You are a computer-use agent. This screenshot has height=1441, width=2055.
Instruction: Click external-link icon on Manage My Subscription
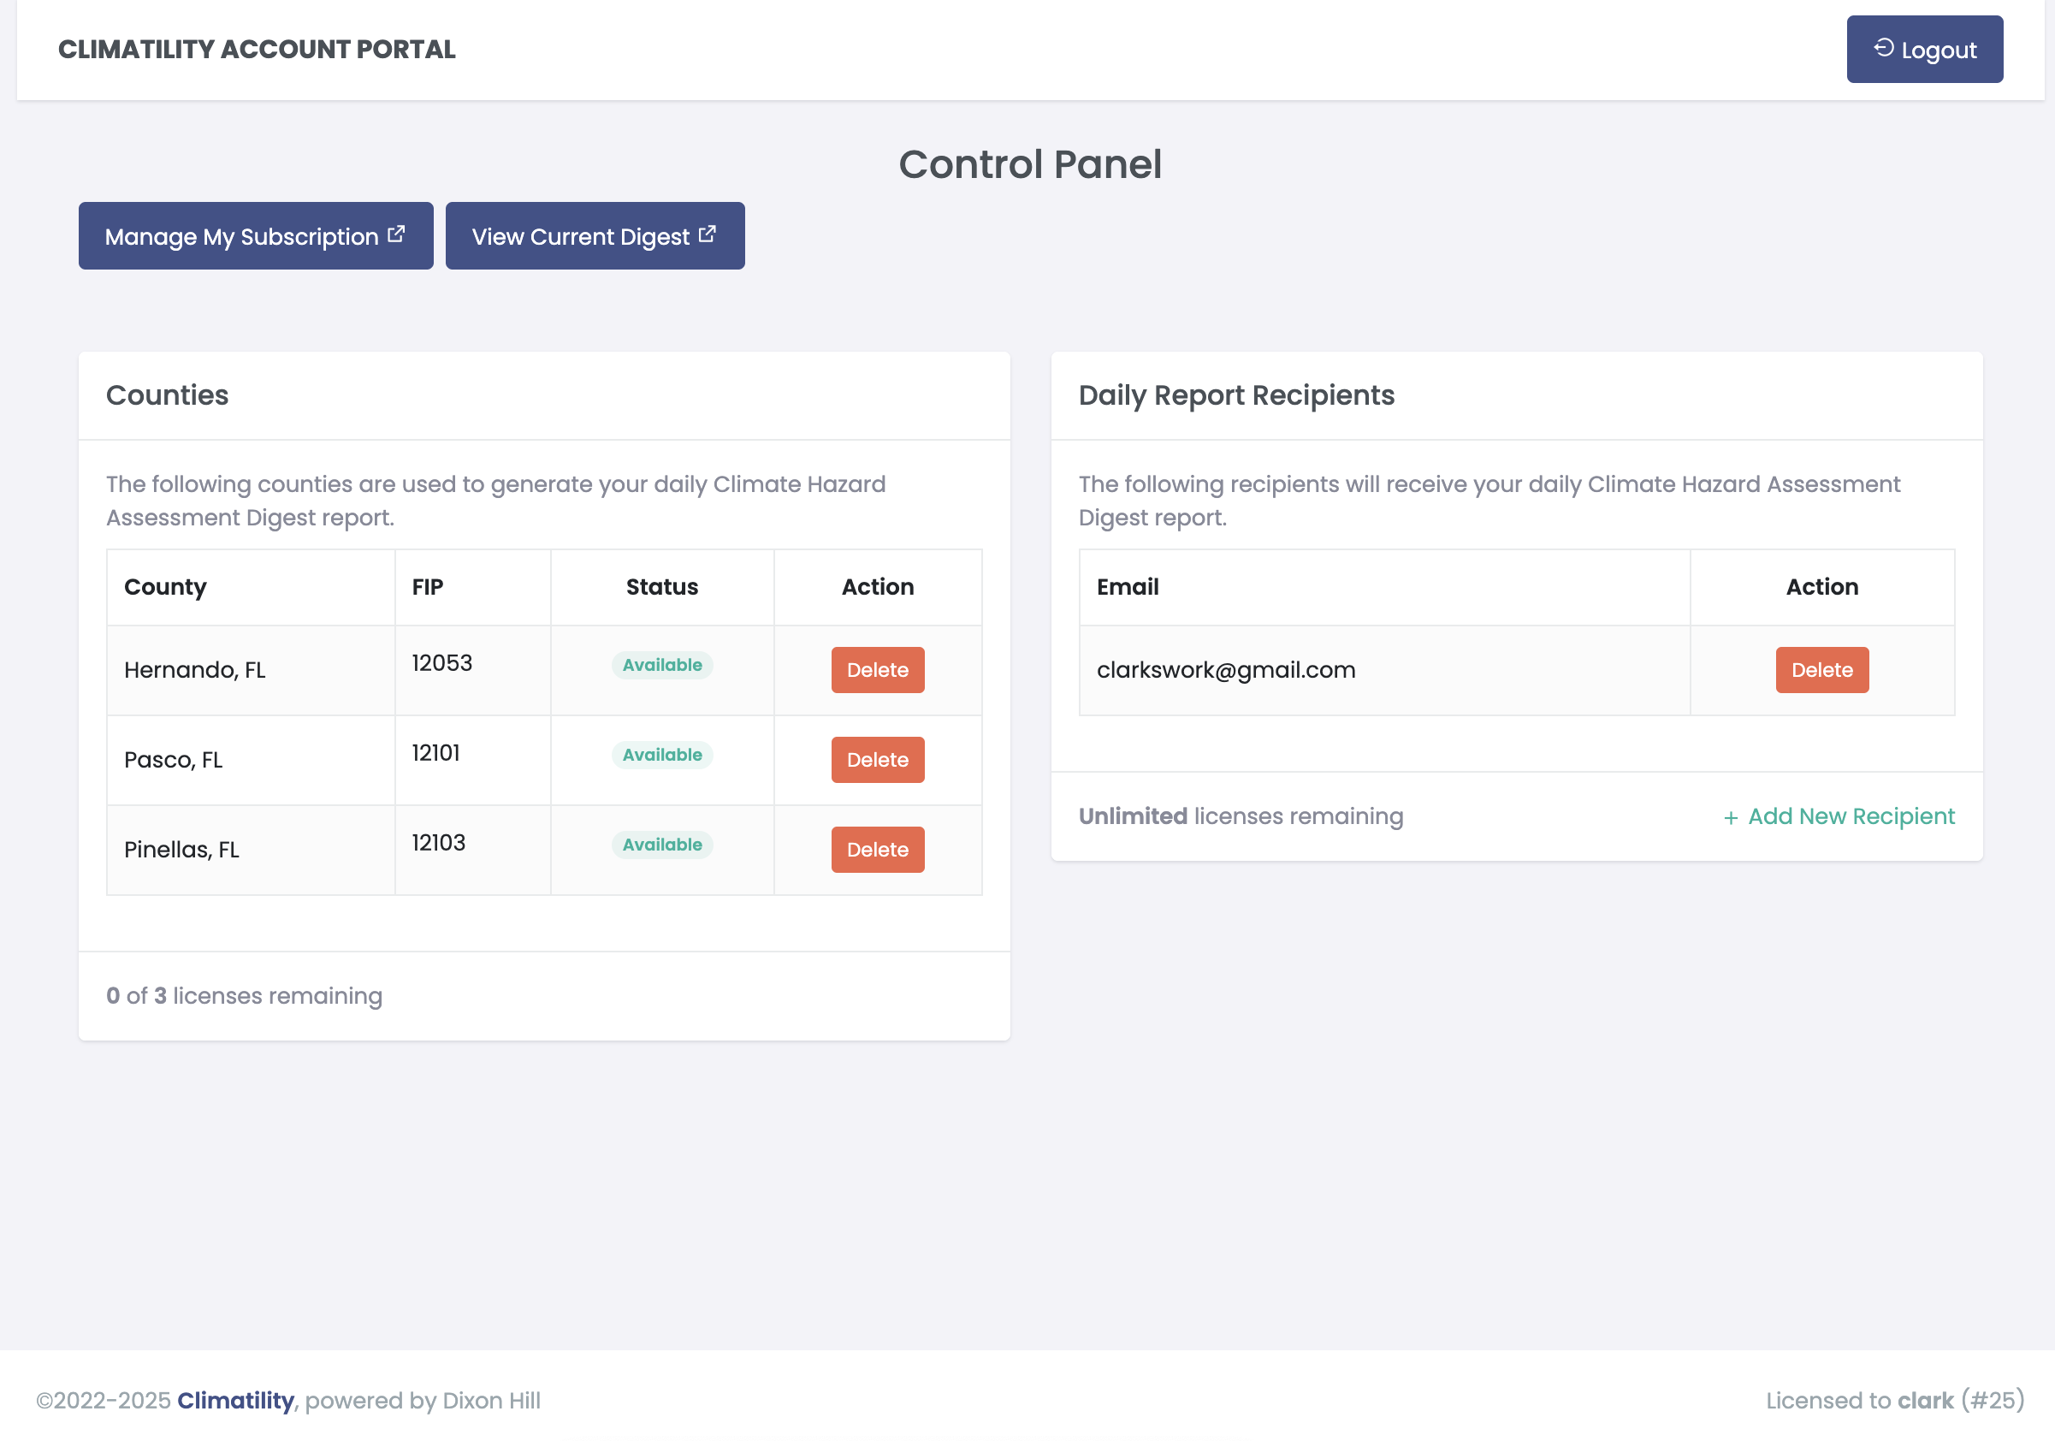click(396, 234)
